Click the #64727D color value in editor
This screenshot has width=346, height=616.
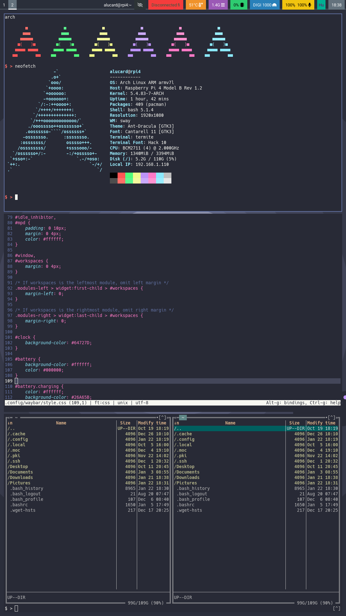pyautogui.click(x=80, y=343)
